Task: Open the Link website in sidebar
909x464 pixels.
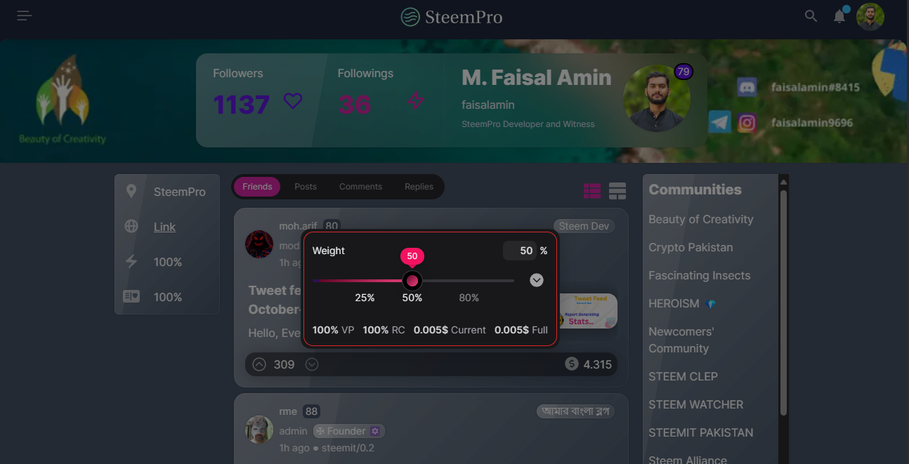Action: (x=164, y=227)
